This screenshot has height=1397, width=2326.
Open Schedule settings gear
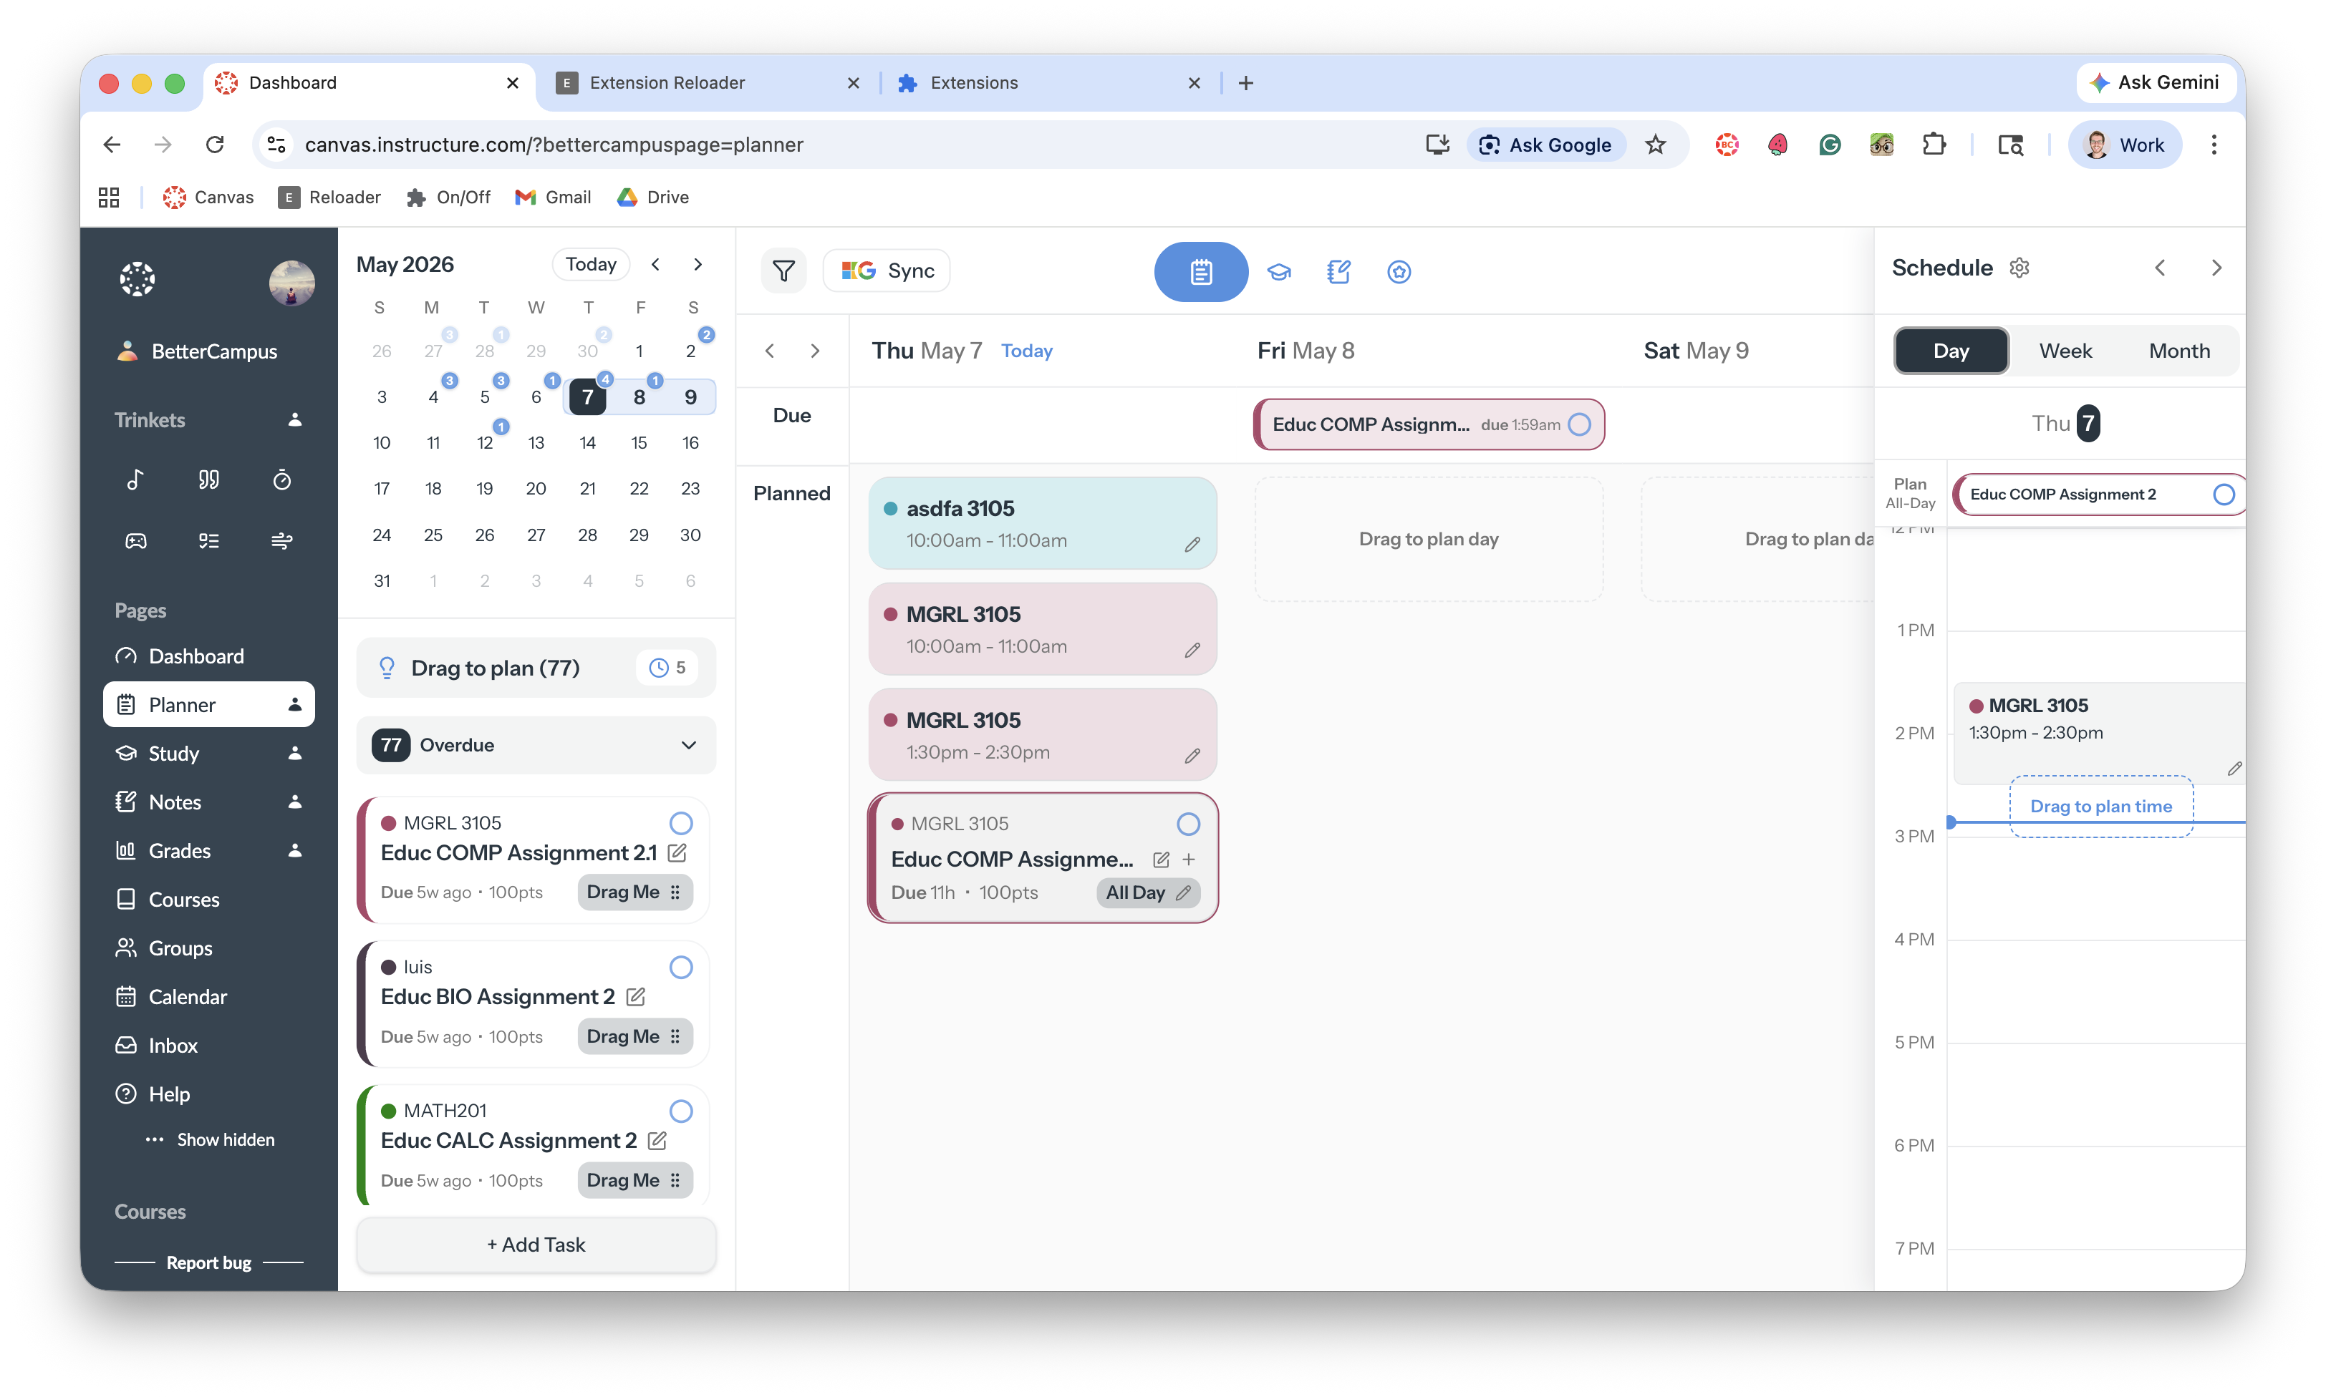(x=2019, y=268)
